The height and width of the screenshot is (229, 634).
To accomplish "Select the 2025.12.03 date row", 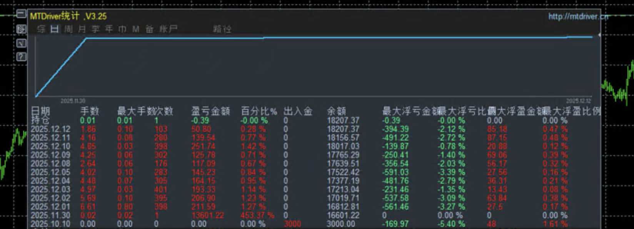I will click(x=50, y=189).
